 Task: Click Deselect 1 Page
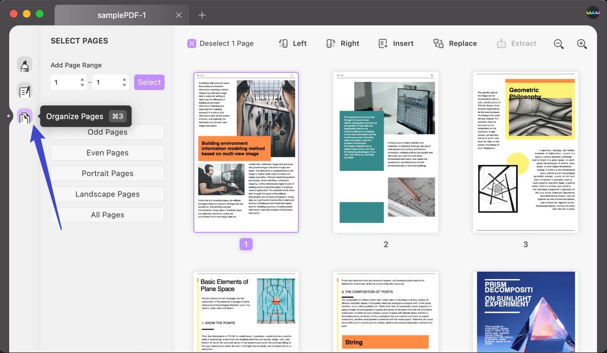(221, 43)
